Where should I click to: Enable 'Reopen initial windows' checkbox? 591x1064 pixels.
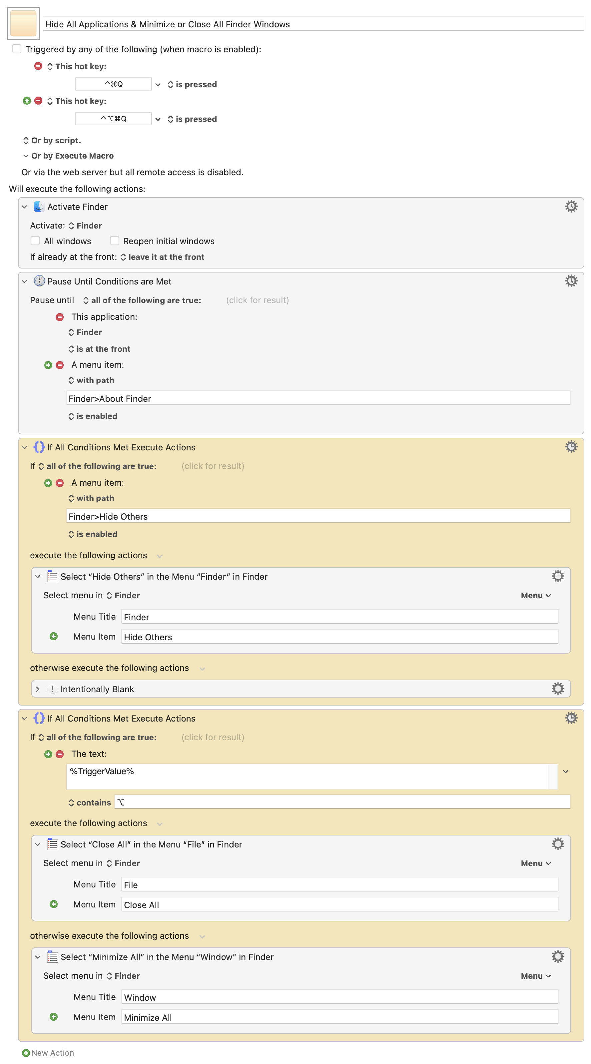point(114,241)
